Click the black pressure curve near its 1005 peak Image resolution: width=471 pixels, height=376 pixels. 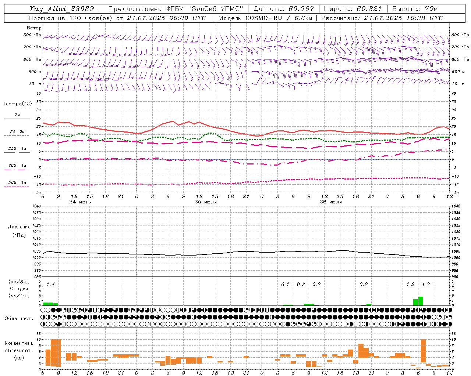point(342,250)
